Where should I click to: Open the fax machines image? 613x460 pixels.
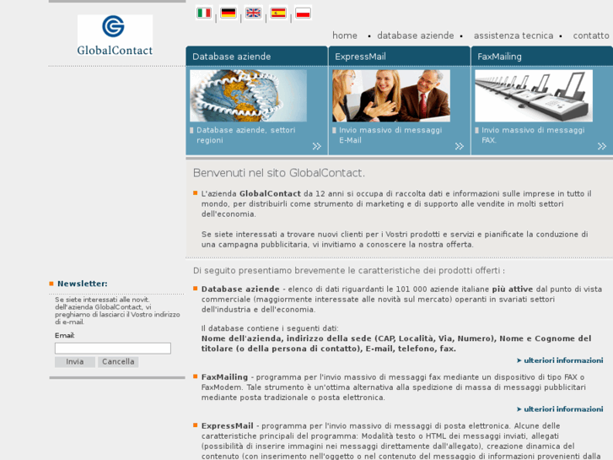[534, 96]
